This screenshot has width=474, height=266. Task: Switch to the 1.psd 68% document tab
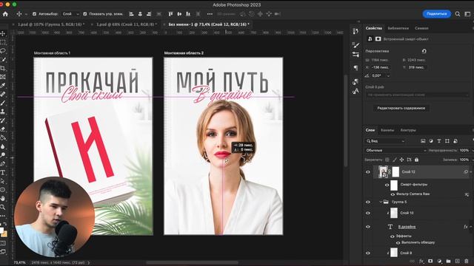[x=127, y=24]
